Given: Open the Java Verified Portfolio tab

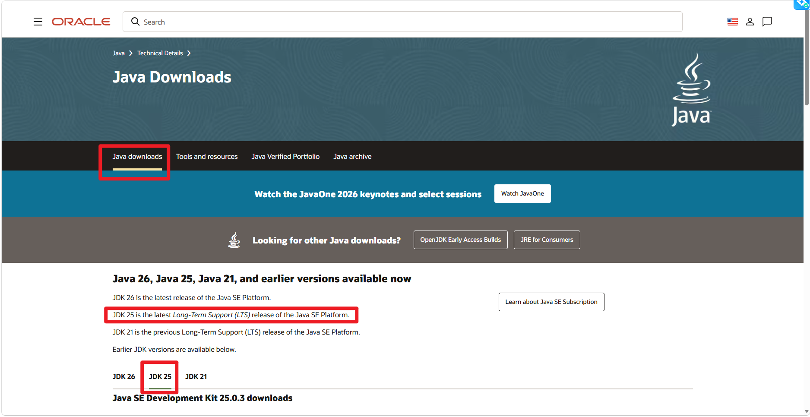Looking at the screenshot, I should [285, 156].
